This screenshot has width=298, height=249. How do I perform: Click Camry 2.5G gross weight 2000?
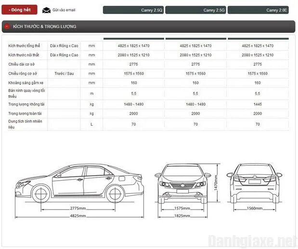pos(195,114)
